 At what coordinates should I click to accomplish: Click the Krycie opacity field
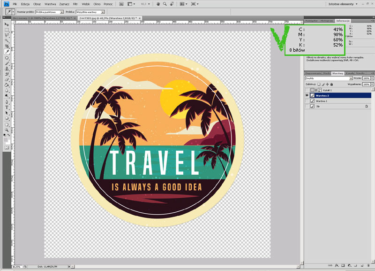tap(366, 78)
